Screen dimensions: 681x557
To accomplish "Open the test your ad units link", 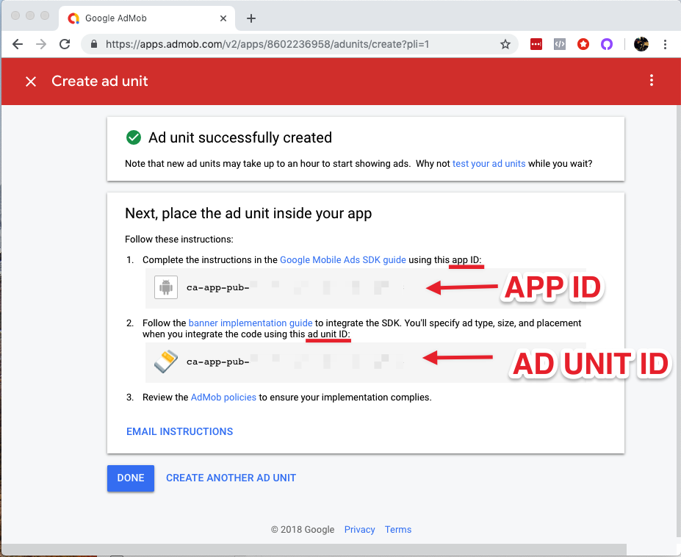I will (x=489, y=164).
